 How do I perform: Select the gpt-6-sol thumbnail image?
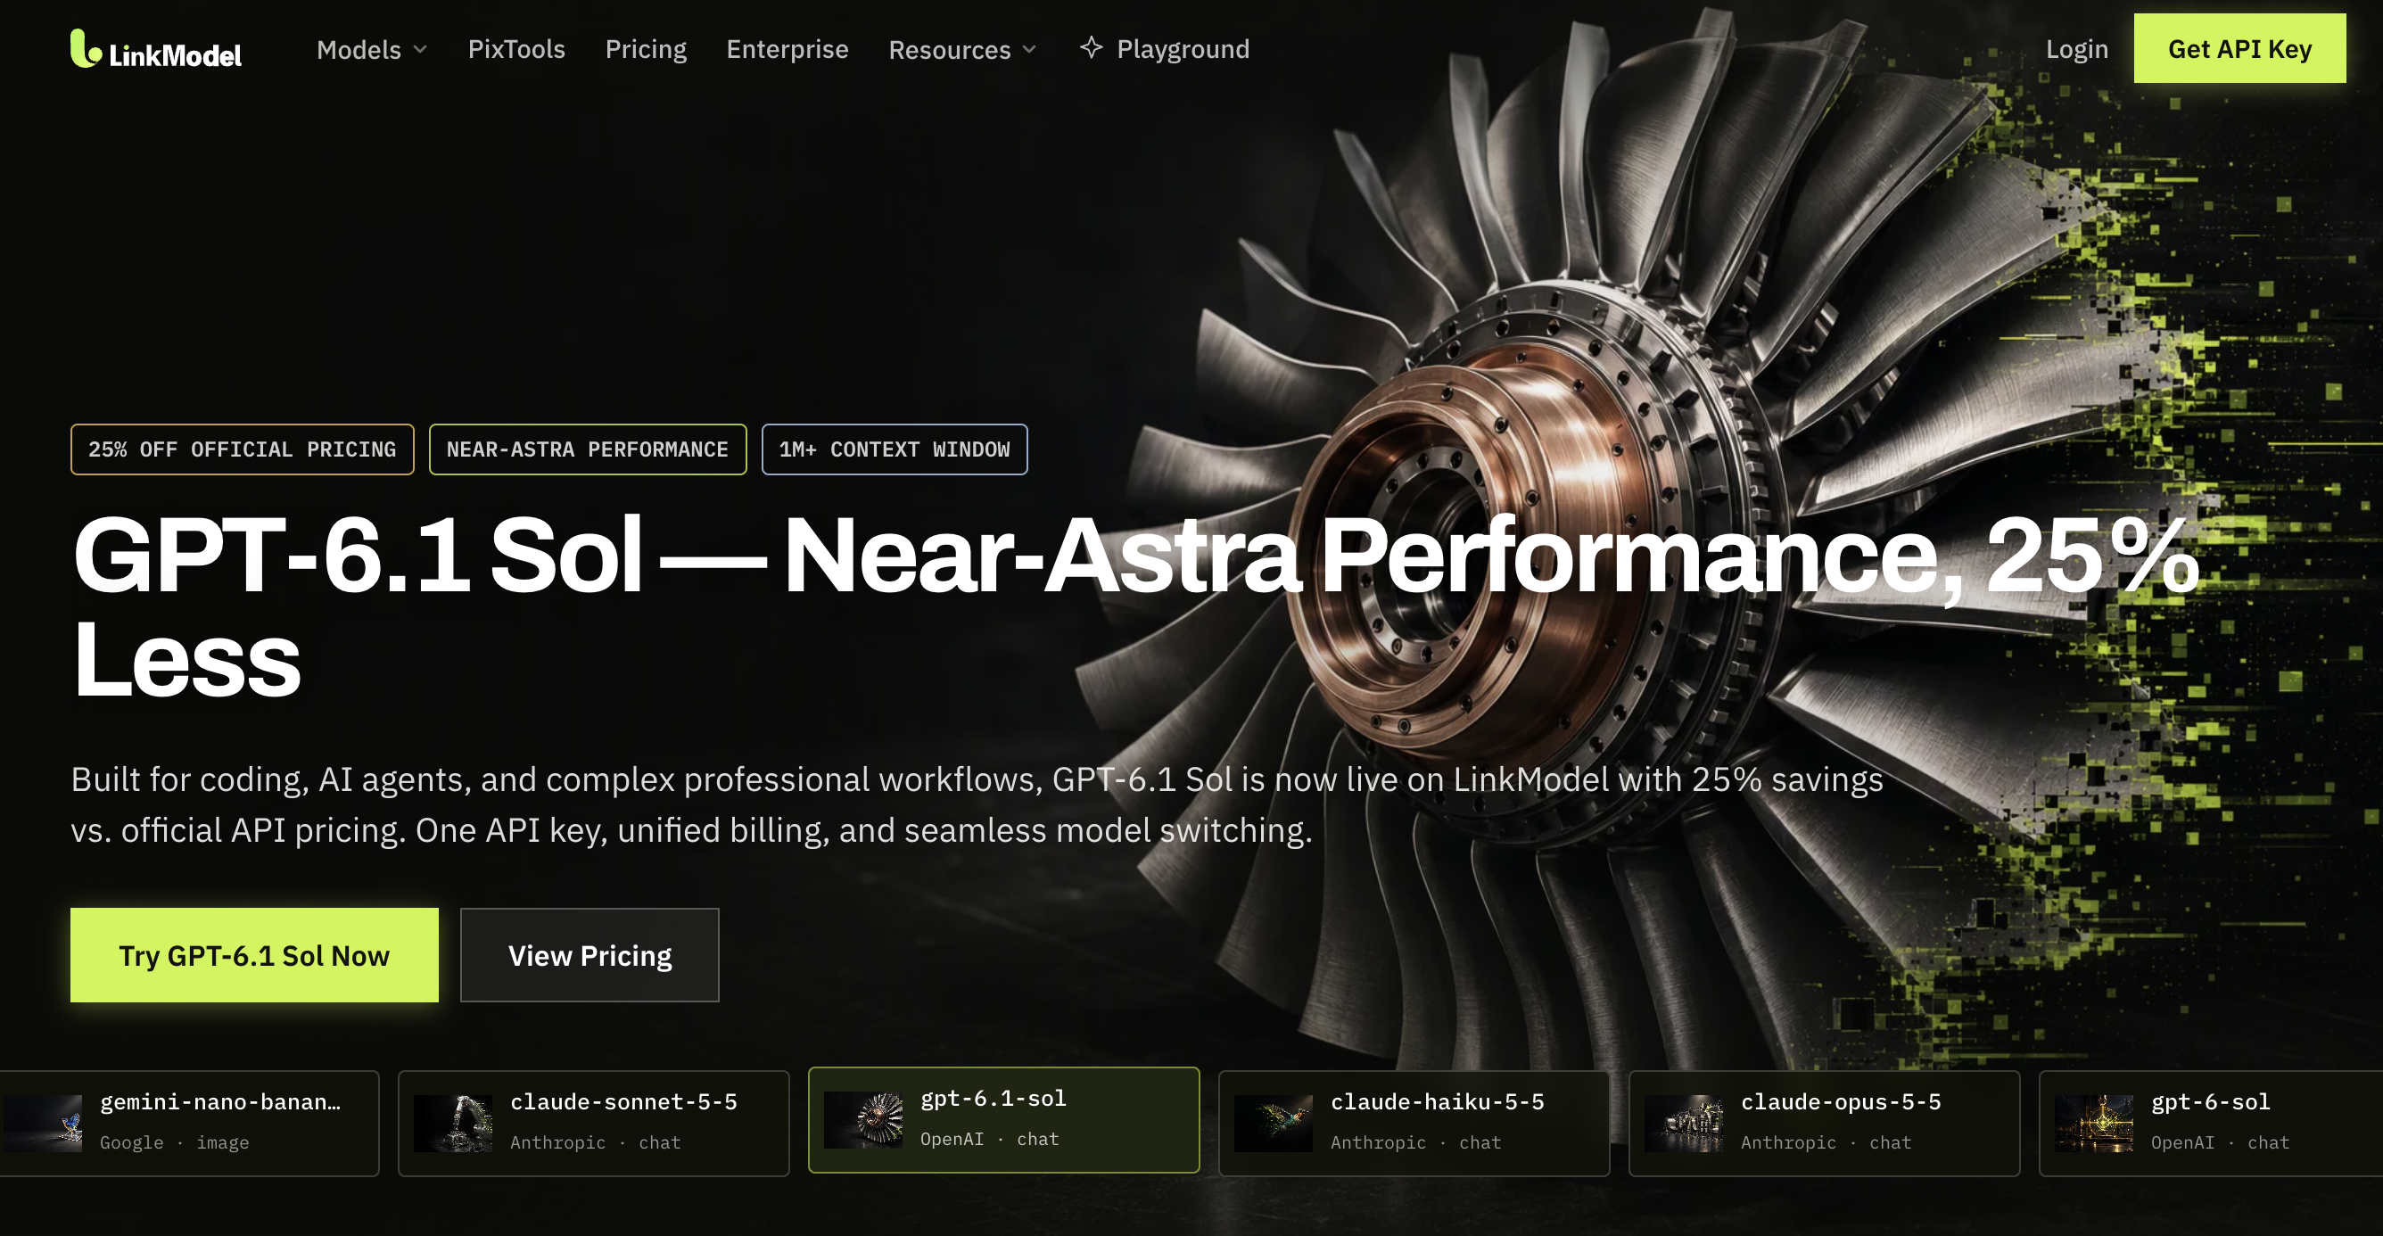2094,1123
